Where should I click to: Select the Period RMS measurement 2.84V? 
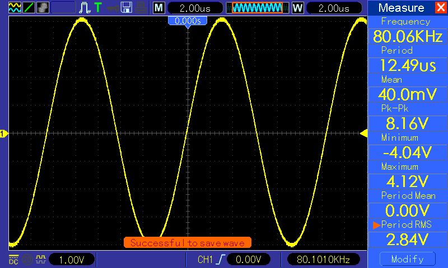pyautogui.click(x=408, y=240)
